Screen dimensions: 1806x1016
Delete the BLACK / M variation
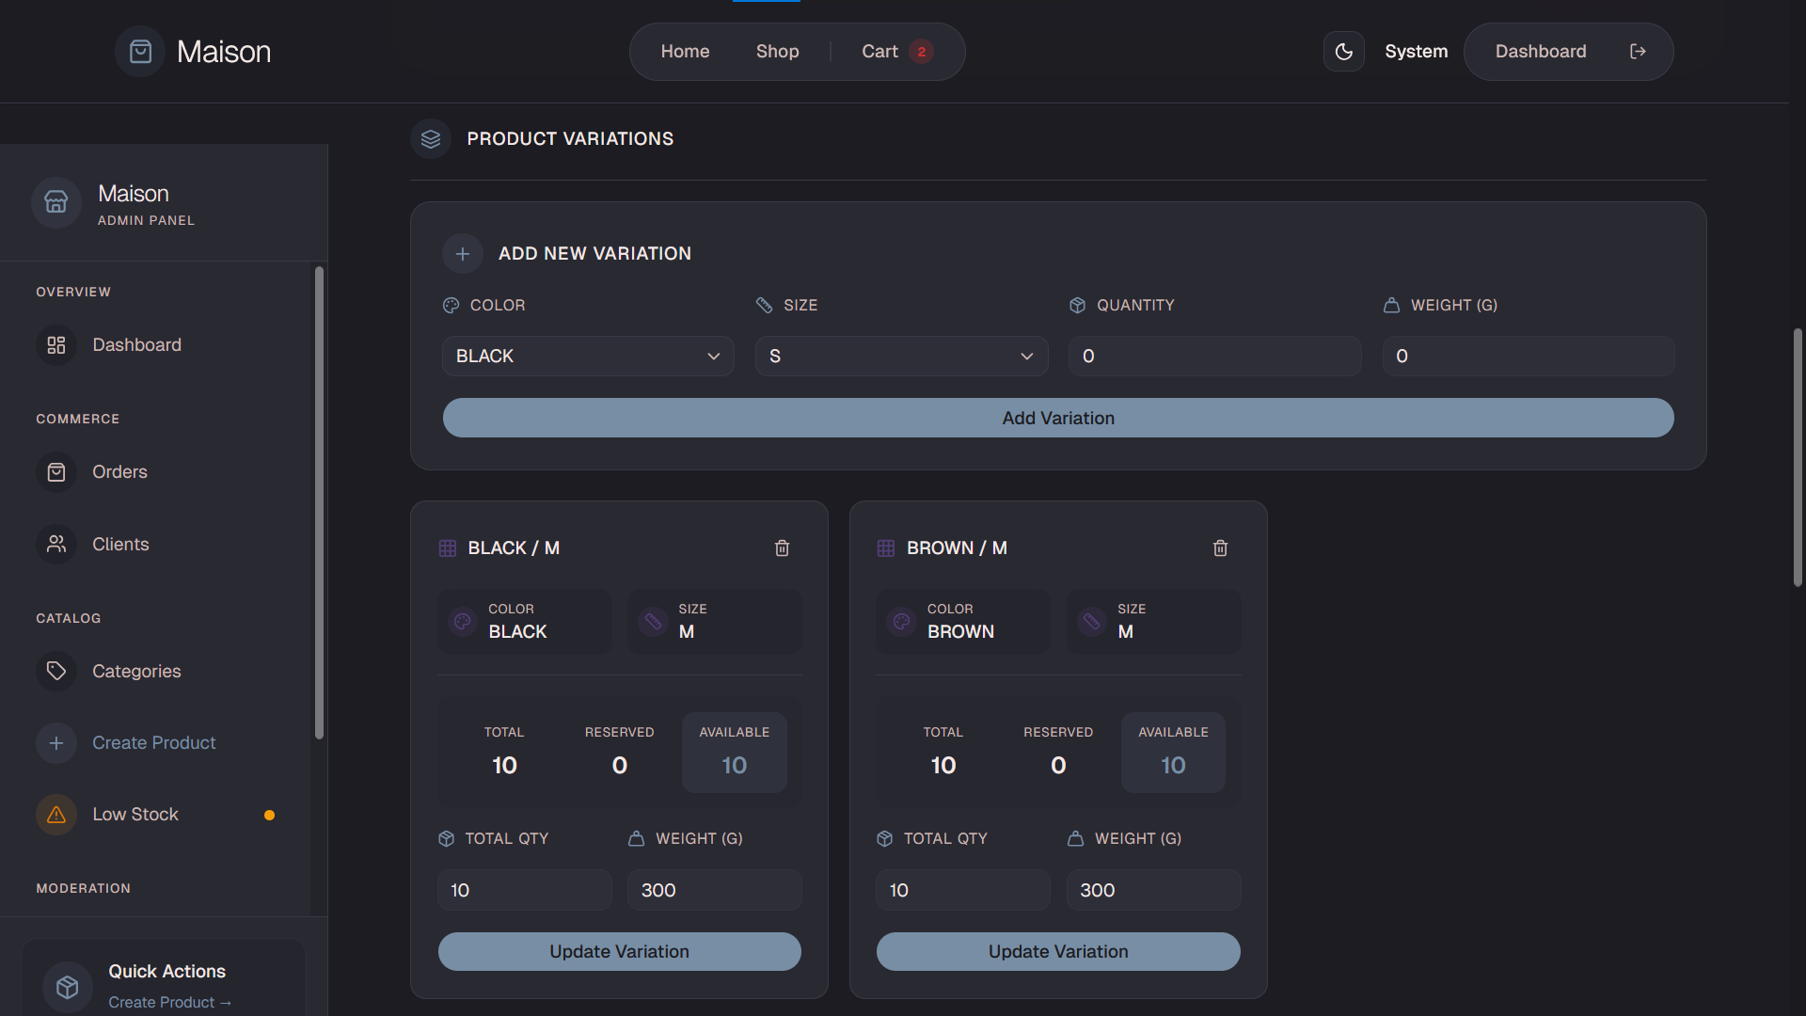click(782, 548)
